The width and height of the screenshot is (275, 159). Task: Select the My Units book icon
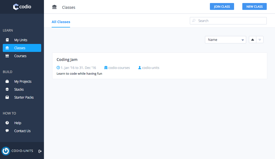7,40
